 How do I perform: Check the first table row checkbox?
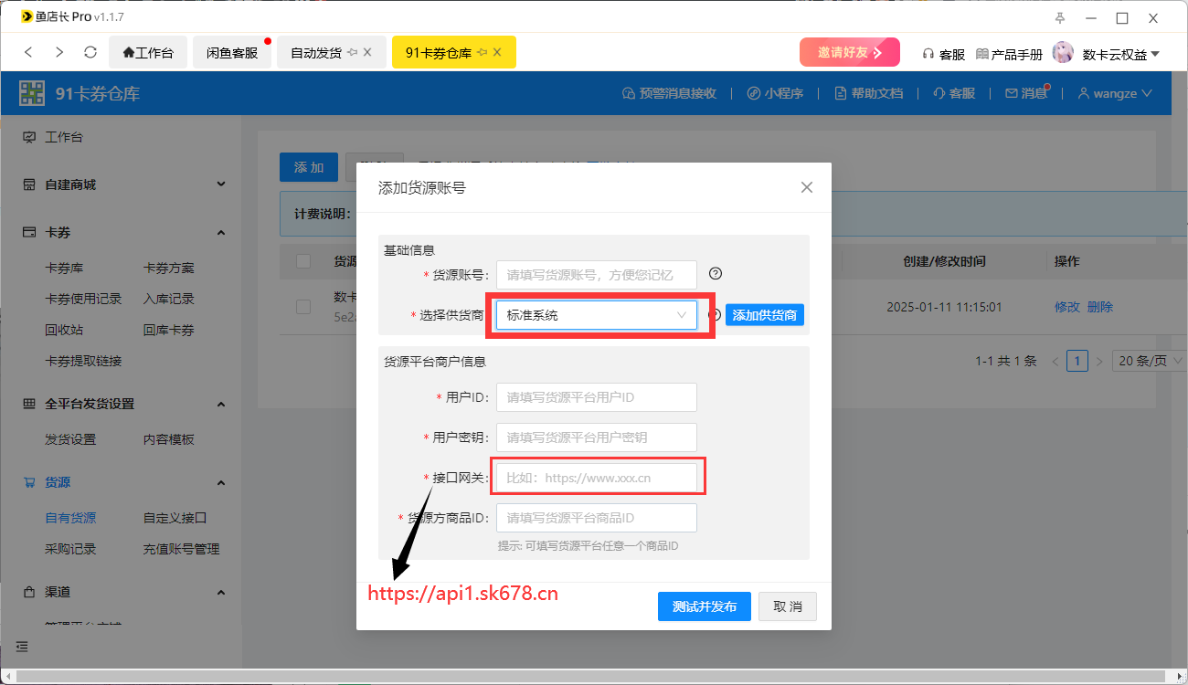(303, 307)
